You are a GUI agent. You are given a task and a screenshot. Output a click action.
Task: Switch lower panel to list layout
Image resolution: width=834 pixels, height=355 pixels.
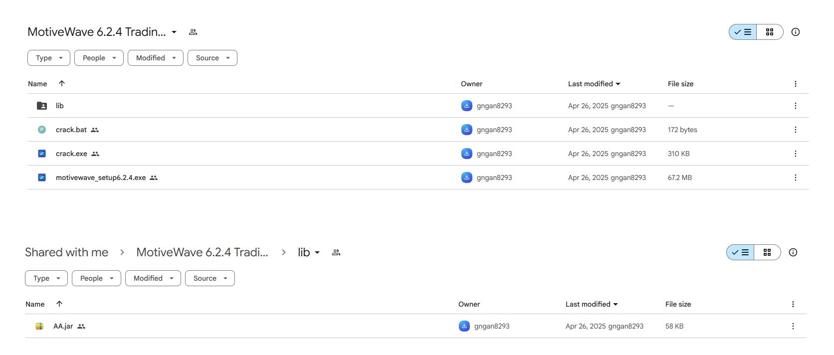(x=740, y=252)
